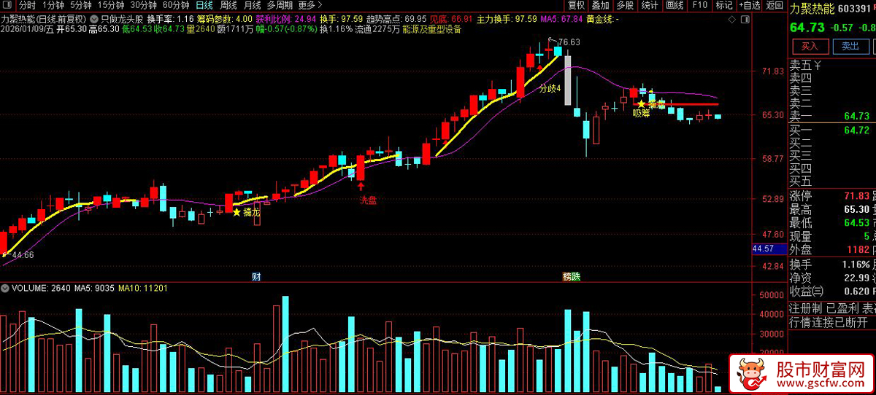Viewport: 876px width, 395px height.
Task: Click the panel toggle icon before 分时
Action: pos(9,5)
